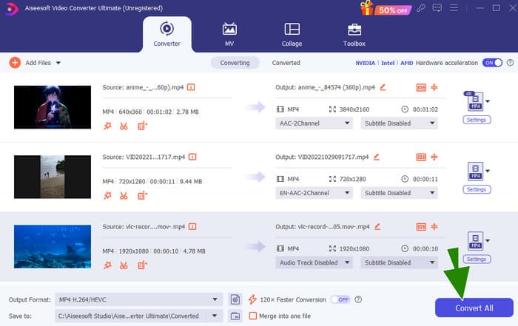The width and height of the screenshot is (518, 326).
Task: Open enhance tool for VID20221 video
Action: click(x=142, y=196)
